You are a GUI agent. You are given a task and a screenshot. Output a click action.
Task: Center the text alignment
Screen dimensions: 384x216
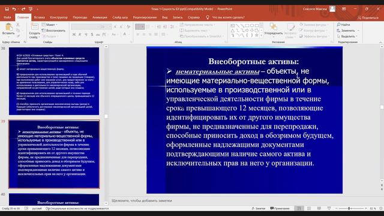click(x=144, y=35)
